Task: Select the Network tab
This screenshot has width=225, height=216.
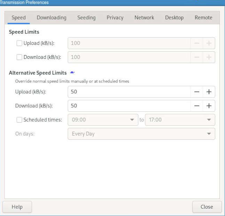Action: [x=144, y=17]
